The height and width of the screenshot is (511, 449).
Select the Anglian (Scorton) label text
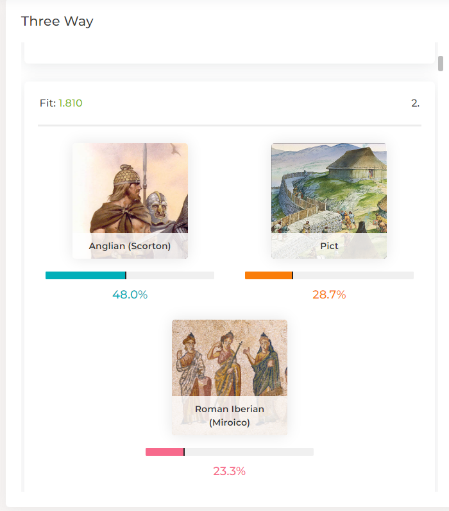[x=130, y=246]
